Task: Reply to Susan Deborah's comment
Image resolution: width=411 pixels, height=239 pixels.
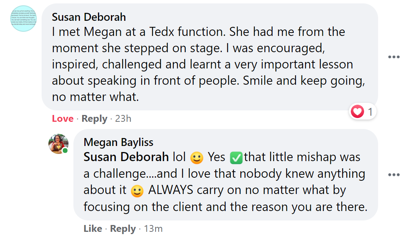Action: pos(94,119)
